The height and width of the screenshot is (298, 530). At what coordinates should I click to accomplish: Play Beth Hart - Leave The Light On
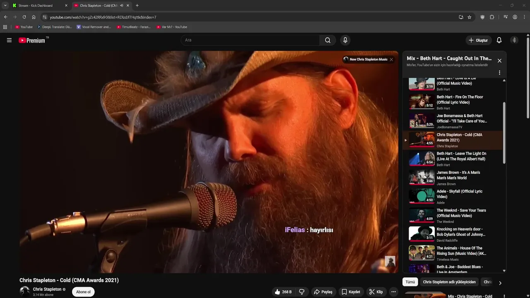pyautogui.click(x=453, y=159)
